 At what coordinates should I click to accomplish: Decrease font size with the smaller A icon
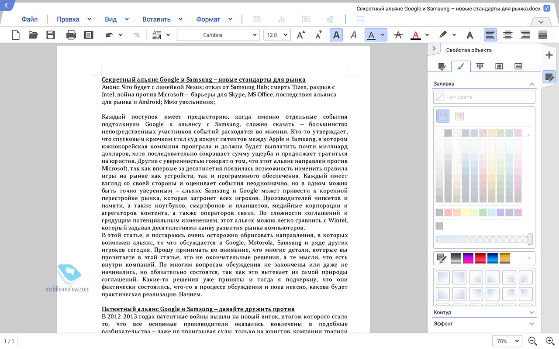[x=318, y=35]
